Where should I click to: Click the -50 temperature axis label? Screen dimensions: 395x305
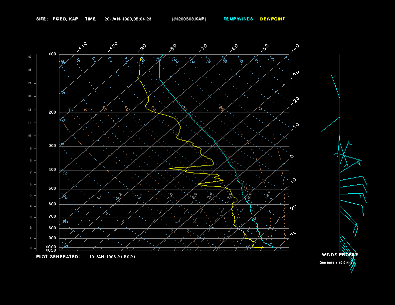pyautogui.click(x=265, y=48)
